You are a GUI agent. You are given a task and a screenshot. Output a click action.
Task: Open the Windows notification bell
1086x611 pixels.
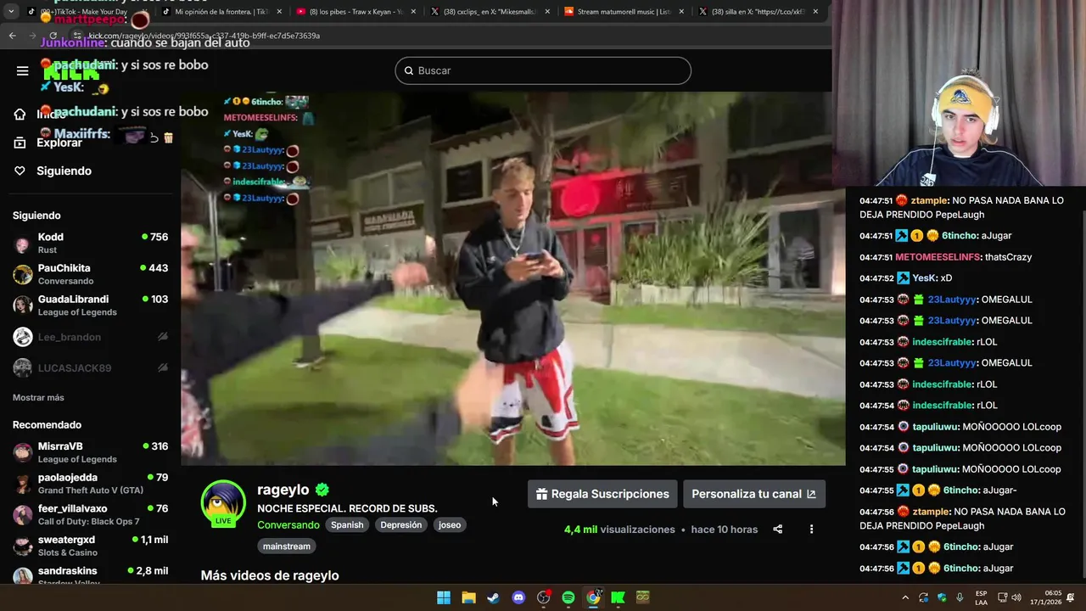[x=1071, y=597]
